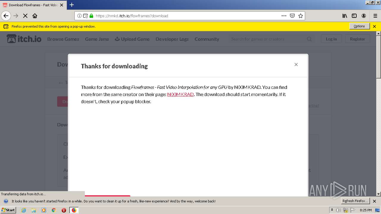This screenshot has width=381, height=214.
Task: Dismiss the Refresh Firefox notification bar
Action: (x=374, y=201)
